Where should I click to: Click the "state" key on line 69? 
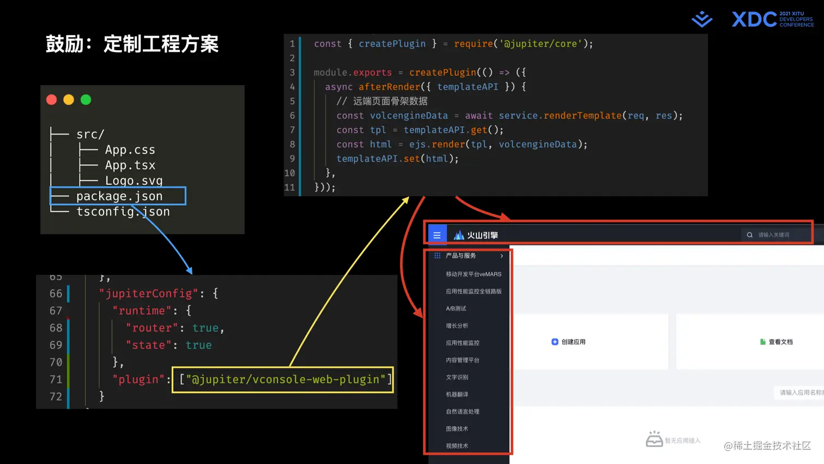click(x=148, y=345)
